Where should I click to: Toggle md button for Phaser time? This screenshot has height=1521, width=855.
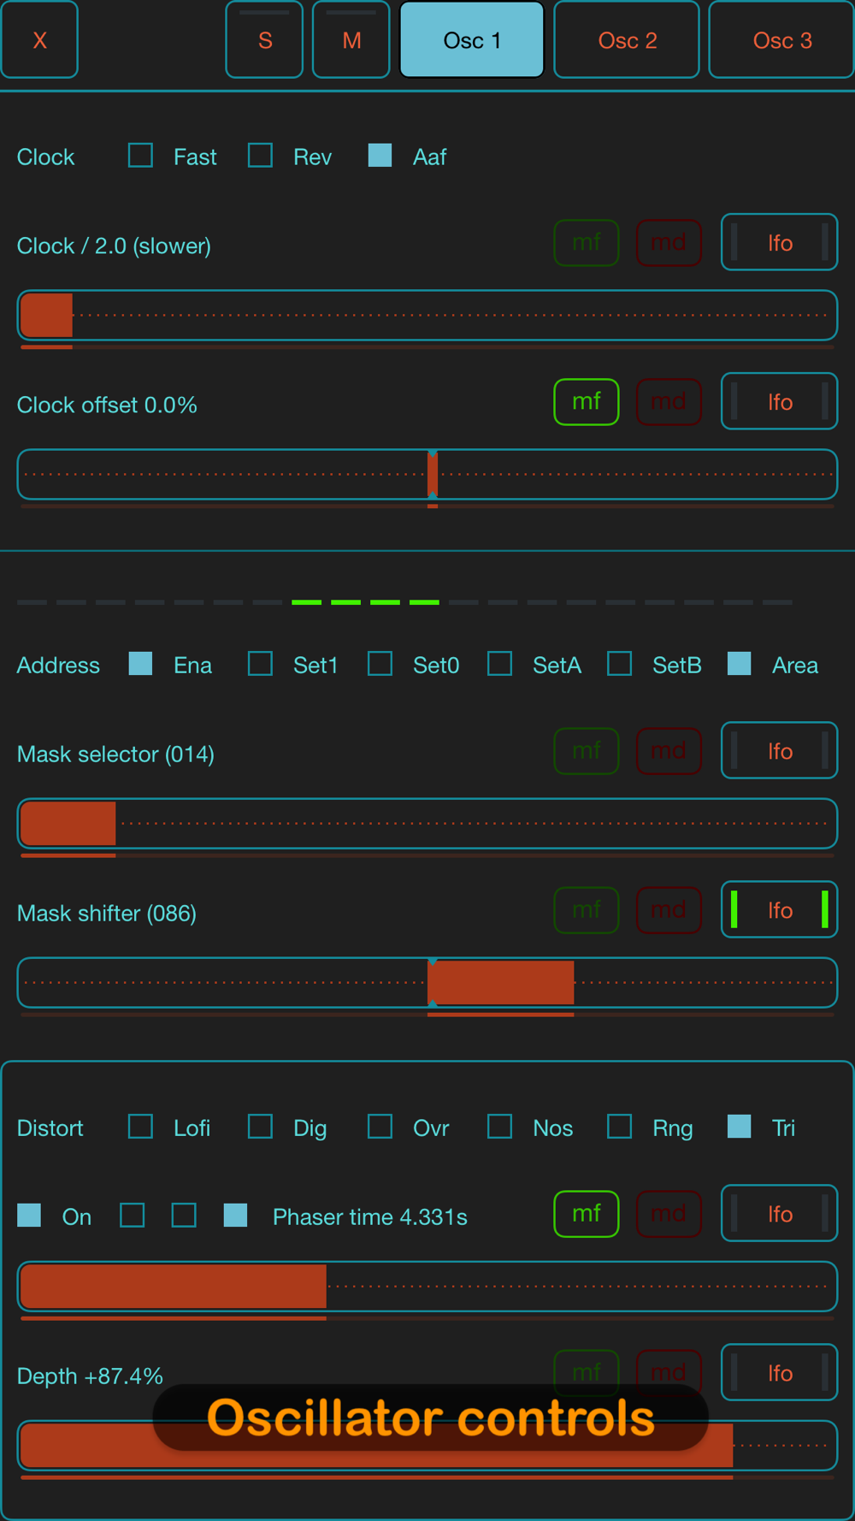[669, 1214]
